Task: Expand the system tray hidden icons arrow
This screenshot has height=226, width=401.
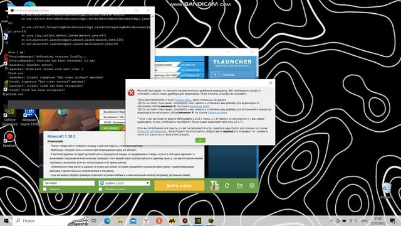Action: coord(331,220)
